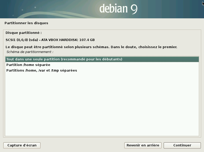Select "Tout dans une seule partition" option

tap(102, 59)
